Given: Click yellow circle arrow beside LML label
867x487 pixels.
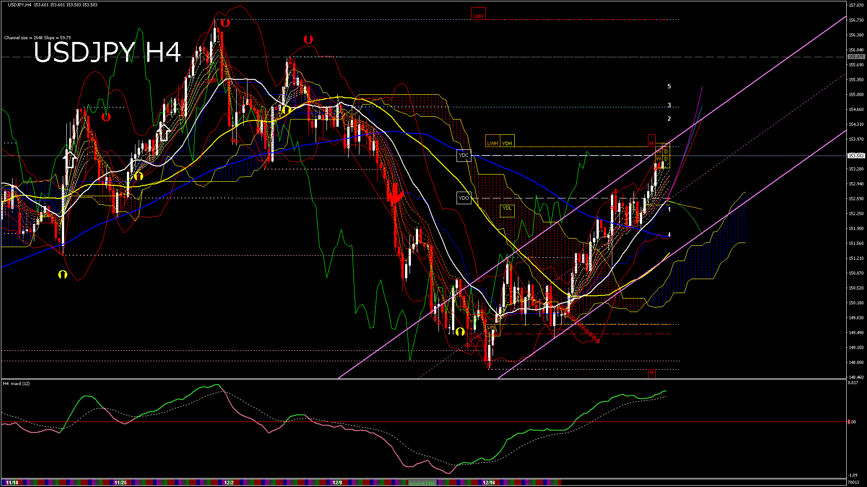Looking at the screenshot, I should 460,332.
